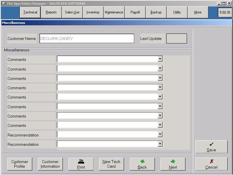The height and width of the screenshot is (175, 233).
Task: Click the green checkmark Save button
Action: pyautogui.click(x=211, y=147)
